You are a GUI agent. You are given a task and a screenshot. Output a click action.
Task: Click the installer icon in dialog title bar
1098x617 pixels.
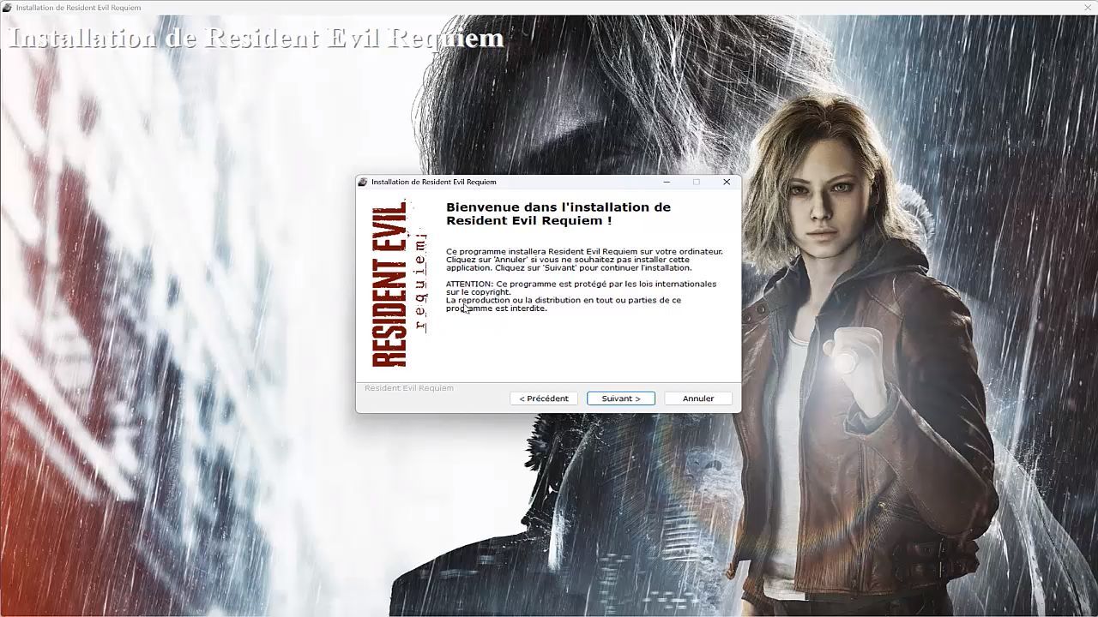363,182
